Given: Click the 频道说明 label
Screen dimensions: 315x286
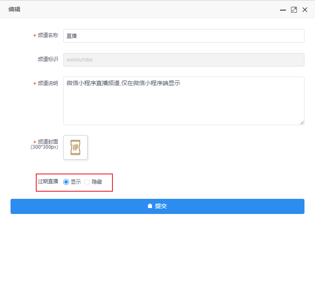Looking at the screenshot, I should coord(48,83).
